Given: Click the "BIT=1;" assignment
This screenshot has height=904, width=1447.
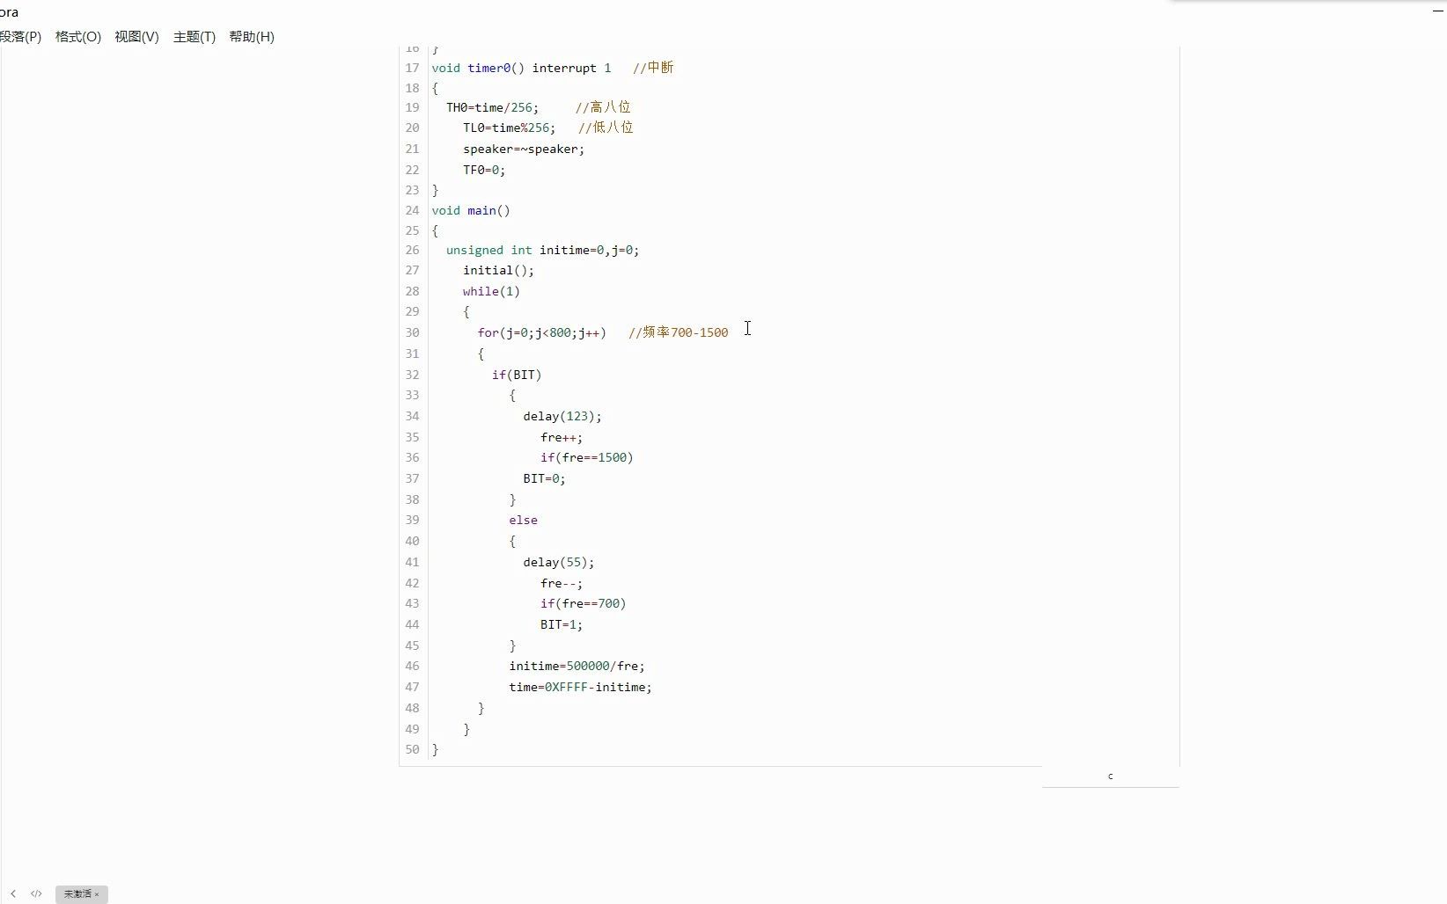Looking at the screenshot, I should [562, 624].
